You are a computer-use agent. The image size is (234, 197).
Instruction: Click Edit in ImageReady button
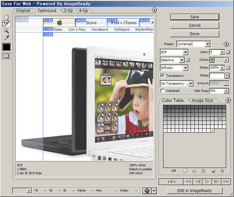tap(195, 191)
